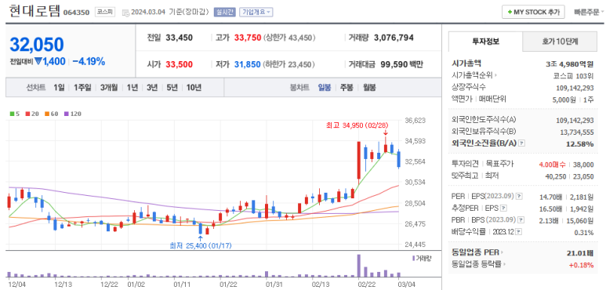Open the 동일업종 PER arrow link
The height and width of the screenshot is (290, 606).
point(477,252)
